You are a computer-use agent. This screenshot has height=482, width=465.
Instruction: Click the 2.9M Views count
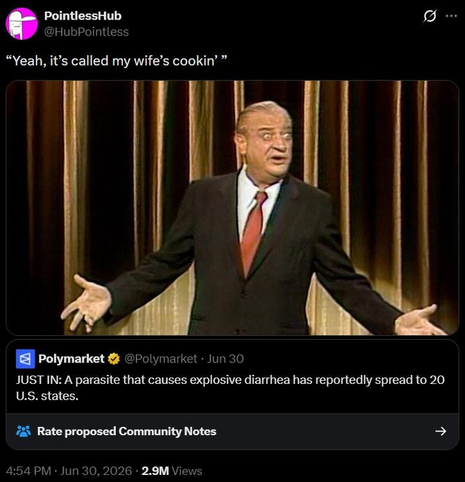(x=172, y=470)
